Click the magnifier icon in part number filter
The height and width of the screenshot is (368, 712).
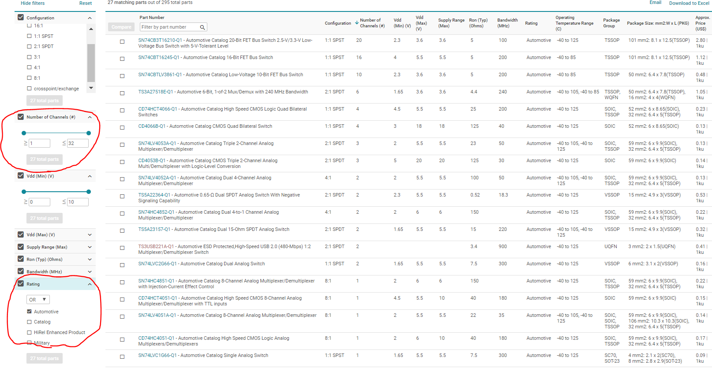tap(202, 27)
